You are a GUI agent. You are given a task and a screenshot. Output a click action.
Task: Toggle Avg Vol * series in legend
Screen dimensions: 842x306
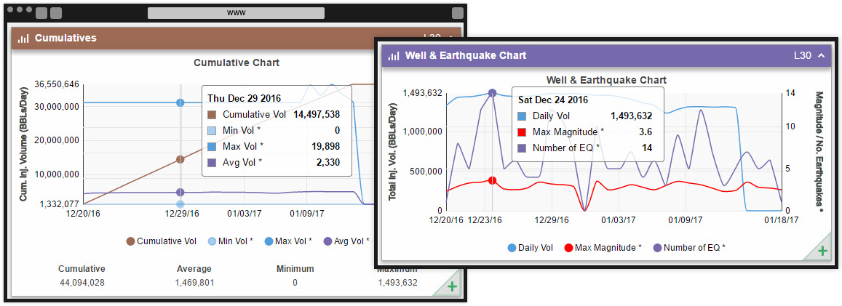click(346, 241)
